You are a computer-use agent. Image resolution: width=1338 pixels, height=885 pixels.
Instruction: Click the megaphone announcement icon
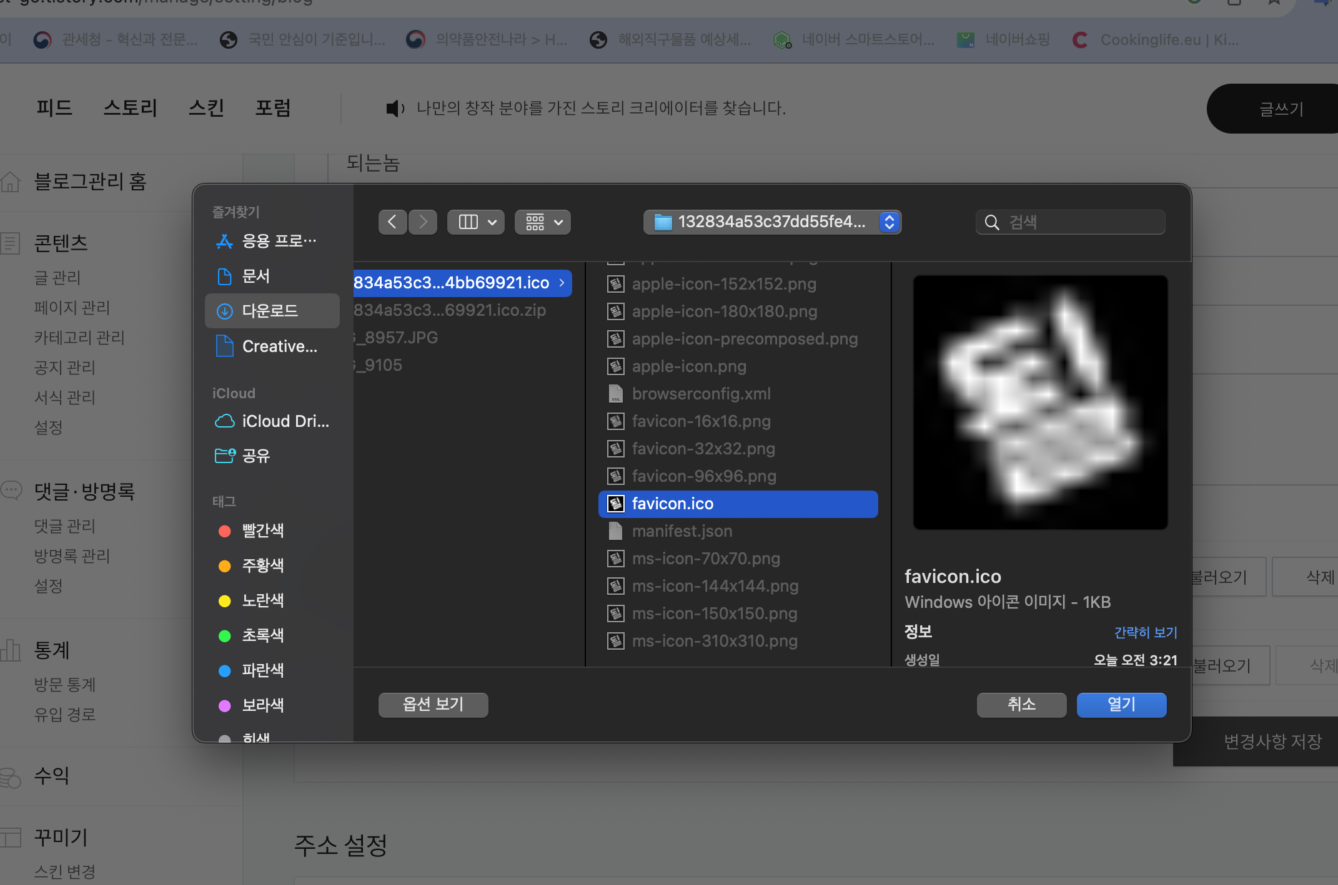point(394,109)
